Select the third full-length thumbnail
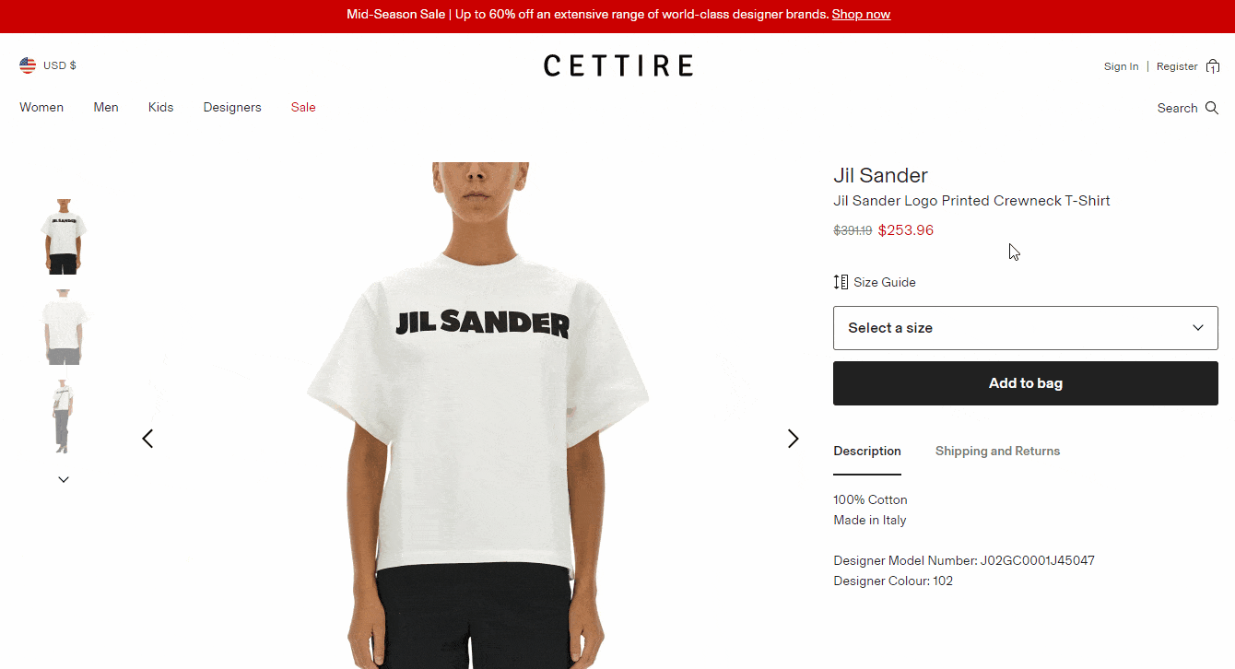Screen dimensions: 1235x669 64,417
